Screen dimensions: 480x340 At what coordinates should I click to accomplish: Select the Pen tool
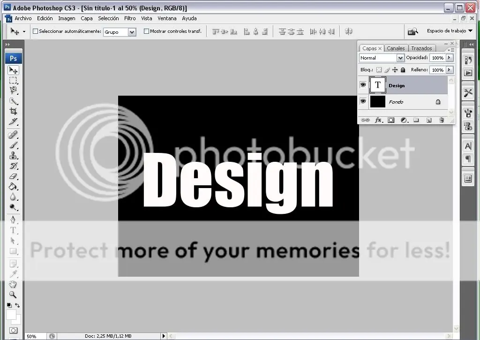click(13, 220)
